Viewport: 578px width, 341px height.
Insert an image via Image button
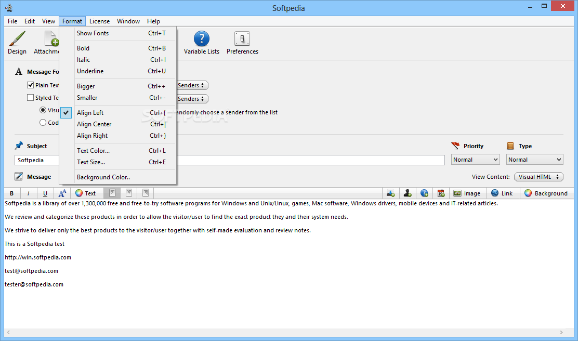[x=467, y=193]
